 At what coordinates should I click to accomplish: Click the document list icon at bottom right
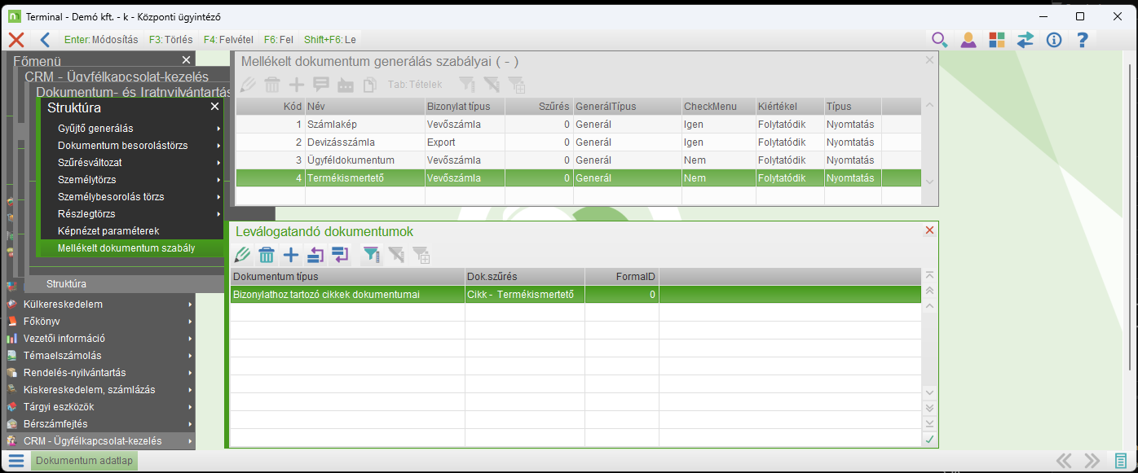[x=1122, y=461]
